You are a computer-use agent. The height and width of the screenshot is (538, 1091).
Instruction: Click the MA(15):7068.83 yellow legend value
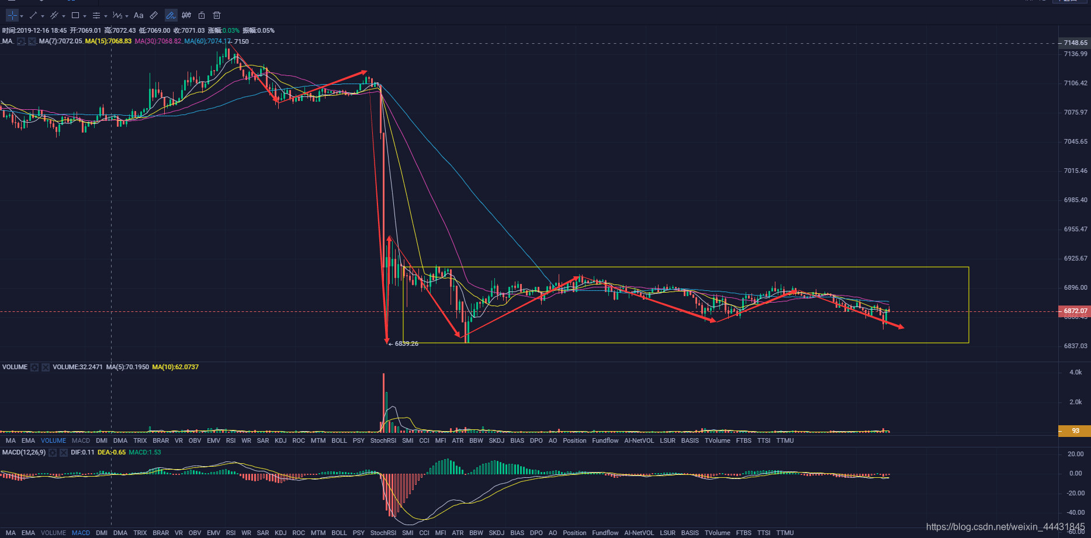coord(108,41)
